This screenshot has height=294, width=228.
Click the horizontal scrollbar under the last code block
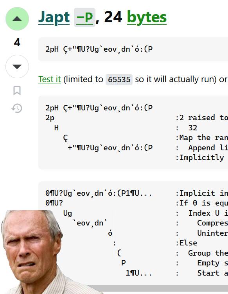(158, 288)
